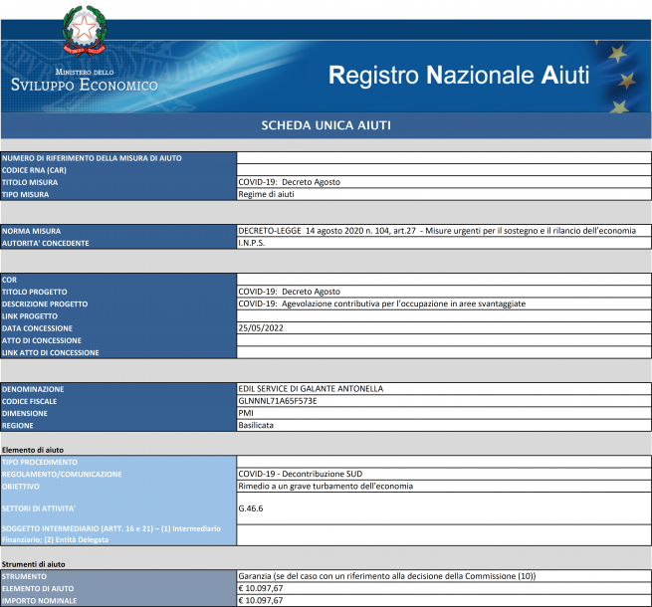The width and height of the screenshot is (652, 607).
Task: Click the 'REGOLAMENTO/COMUNICAZIONE' label
Action: click(x=62, y=474)
